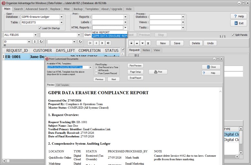Click the Print button with printer icon

pyautogui.click(x=158, y=72)
